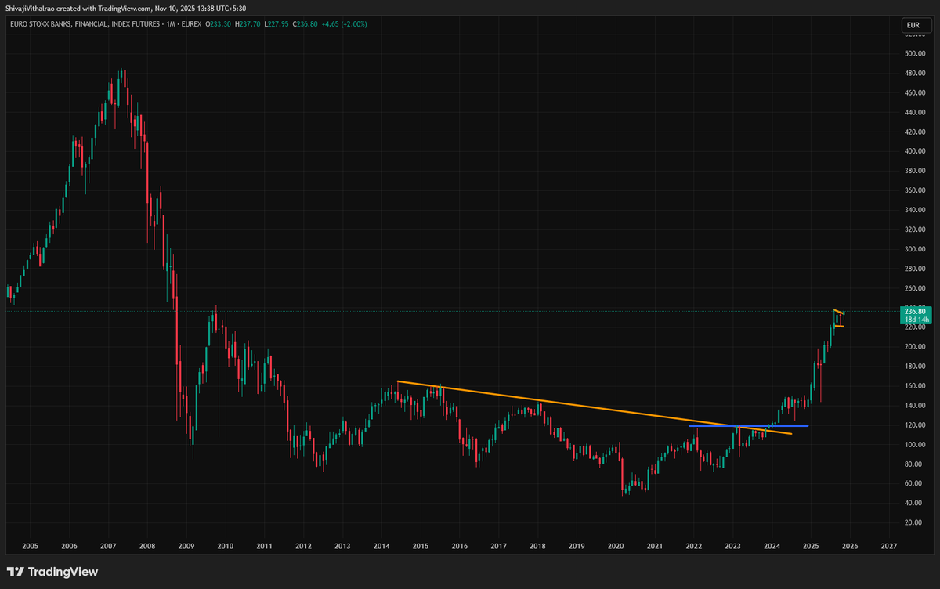Click the 2020 year on time axis
Image resolution: width=940 pixels, height=589 pixels.
click(616, 546)
